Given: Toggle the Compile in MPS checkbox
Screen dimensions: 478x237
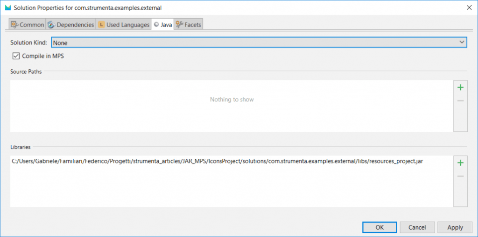Looking at the screenshot, I should pyautogui.click(x=16, y=56).
